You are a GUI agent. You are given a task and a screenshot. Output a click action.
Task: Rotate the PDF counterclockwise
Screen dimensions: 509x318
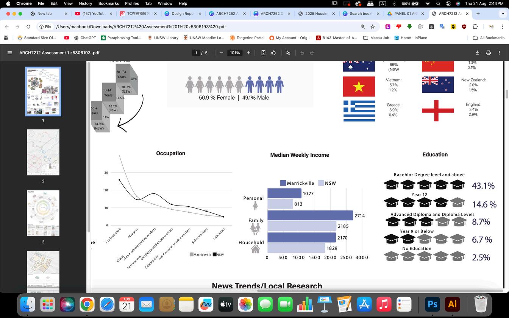(x=273, y=53)
